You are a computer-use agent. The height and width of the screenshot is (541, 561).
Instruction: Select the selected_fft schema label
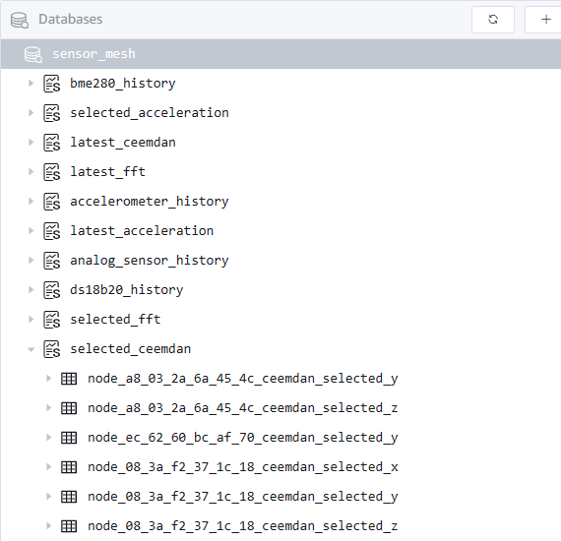pos(115,320)
